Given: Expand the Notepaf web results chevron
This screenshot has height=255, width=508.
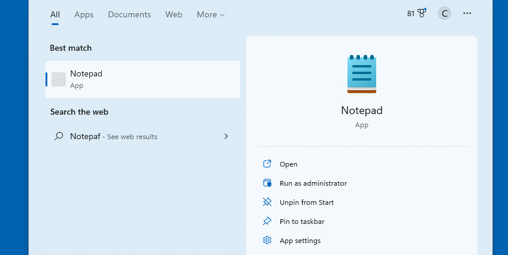Looking at the screenshot, I should [x=226, y=136].
